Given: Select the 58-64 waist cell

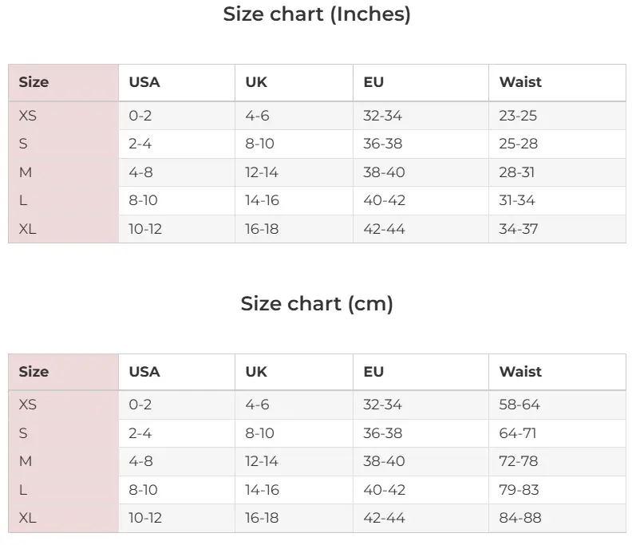Looking at the screenshot, I should [519, 405].
